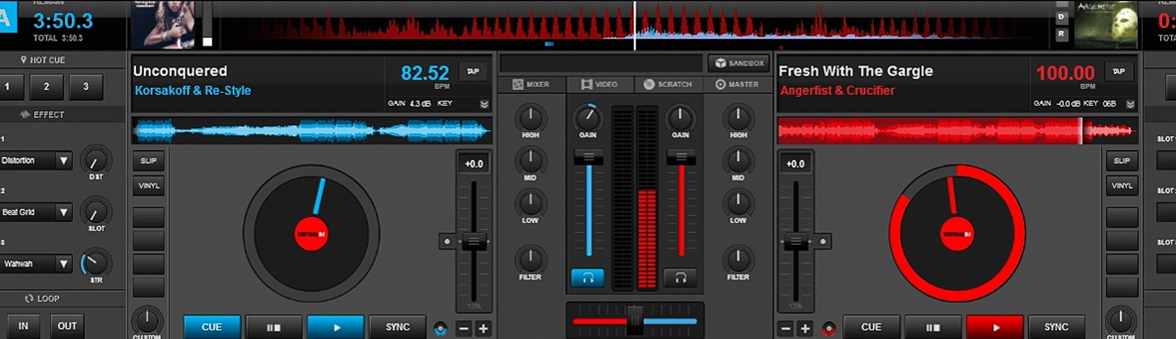
Task: Toggle the R button near right cover art
Action: [1061, 34]
